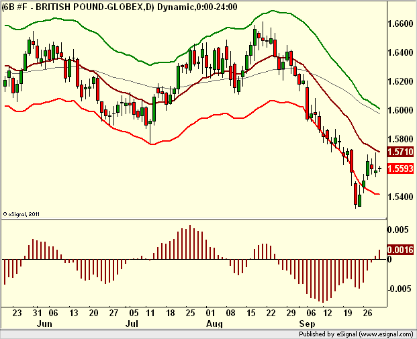Click the -0.005 histogram axis label
Screen dimensions: 417x339
pyautogui.click(x=399, y=289)
